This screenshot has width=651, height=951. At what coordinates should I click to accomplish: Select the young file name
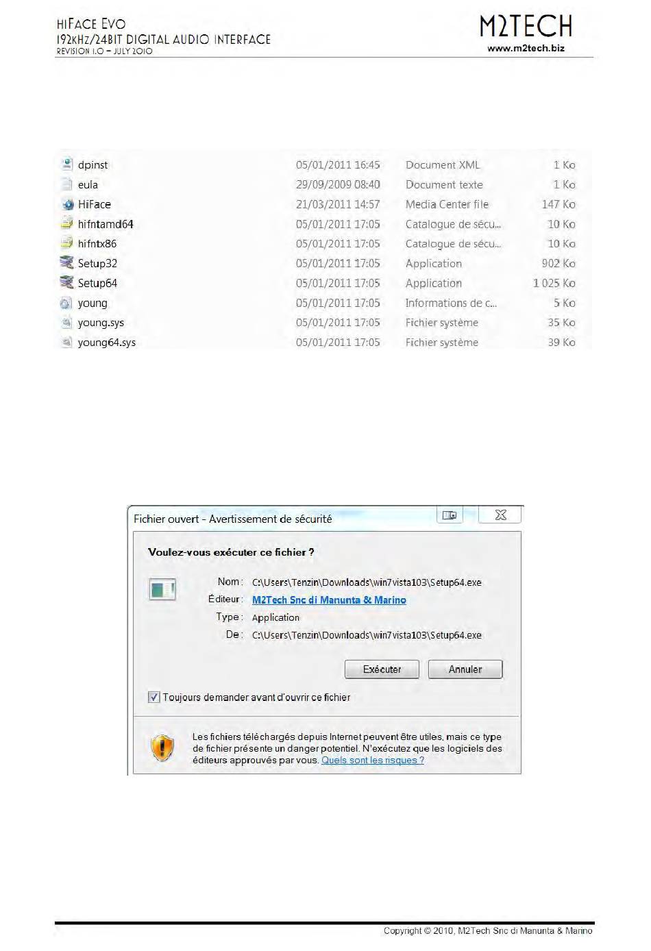[x=93, y=304]
